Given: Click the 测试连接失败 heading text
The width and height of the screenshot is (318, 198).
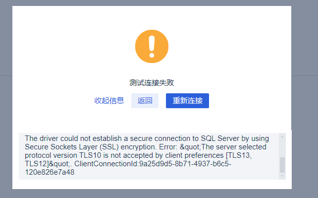Looking at the screenshot, I should tap(152, 83).
